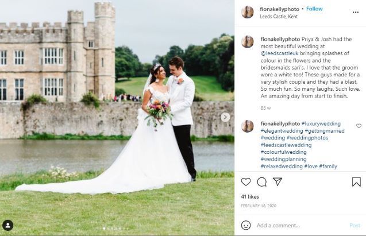
Task: Share post via paper plane icon
Action: point(278,181)
